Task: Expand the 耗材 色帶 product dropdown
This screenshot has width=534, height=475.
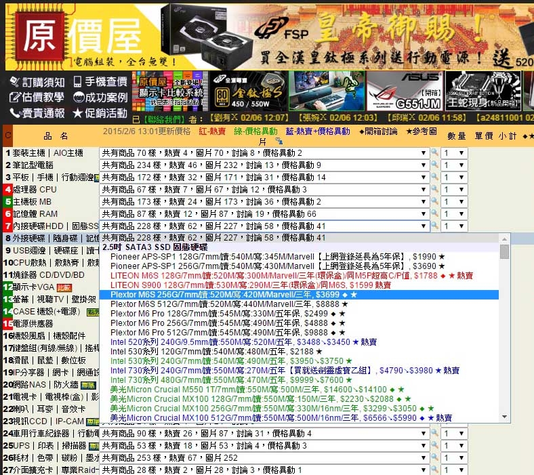Action: coord(264,458)
